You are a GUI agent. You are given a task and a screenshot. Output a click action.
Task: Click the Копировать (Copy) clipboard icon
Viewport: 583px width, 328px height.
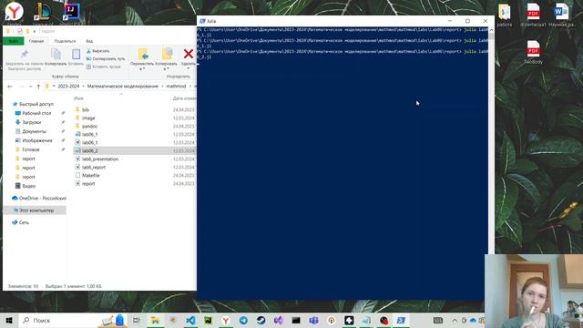(56, 55)
